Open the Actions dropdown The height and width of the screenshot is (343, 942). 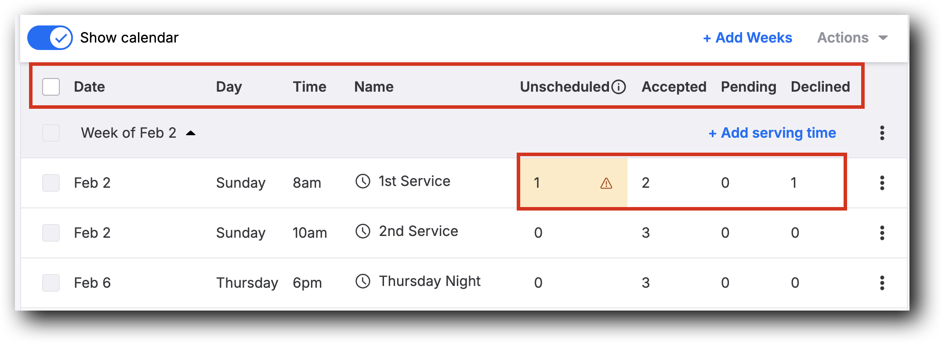pyautogui.click(x=852, y=38)
